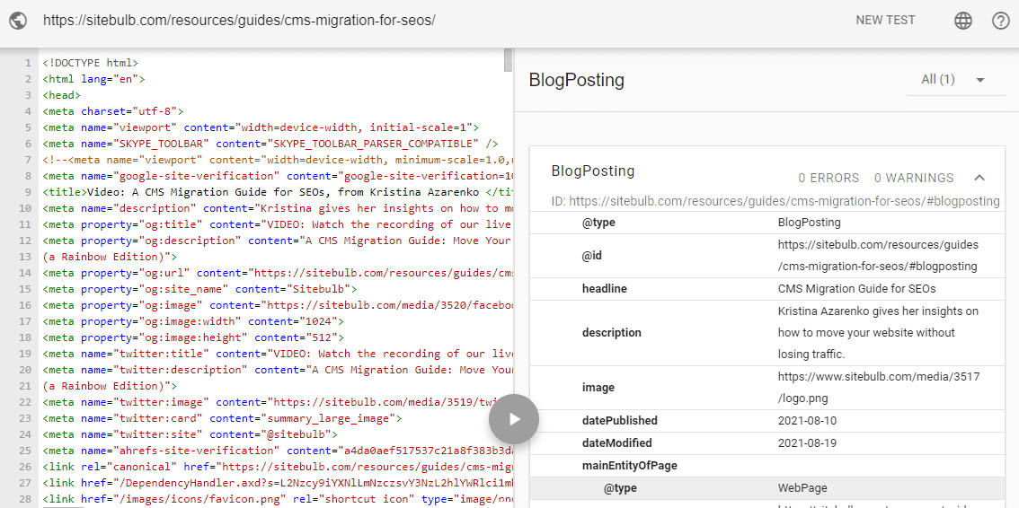
Task: Select the dateModified row label
Action: (616, 443)
